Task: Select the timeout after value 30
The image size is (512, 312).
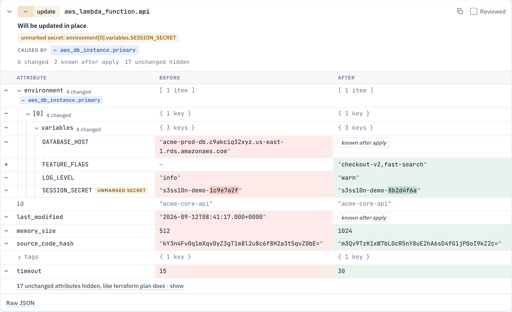Action: [341, 271]
